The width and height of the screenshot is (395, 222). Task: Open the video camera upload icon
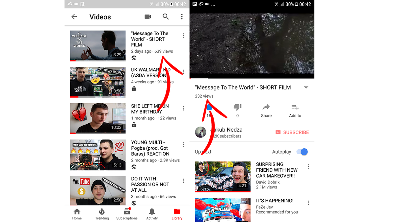tap(148, 17)
